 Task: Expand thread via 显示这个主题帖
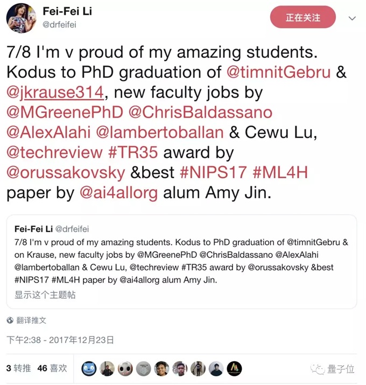pyautogui.click(x=45, y=295)
